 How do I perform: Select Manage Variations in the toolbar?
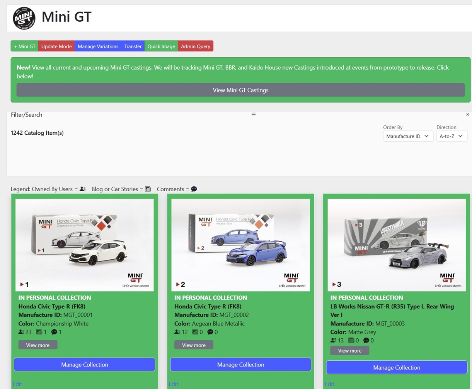[x=98, y=46]
